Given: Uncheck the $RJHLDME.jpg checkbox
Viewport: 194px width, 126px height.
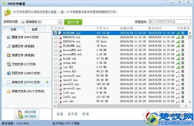Looking at the screenshot, I should [55, 33].
